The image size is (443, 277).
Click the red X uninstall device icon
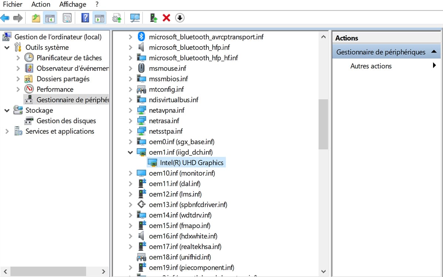coord(166,17)
